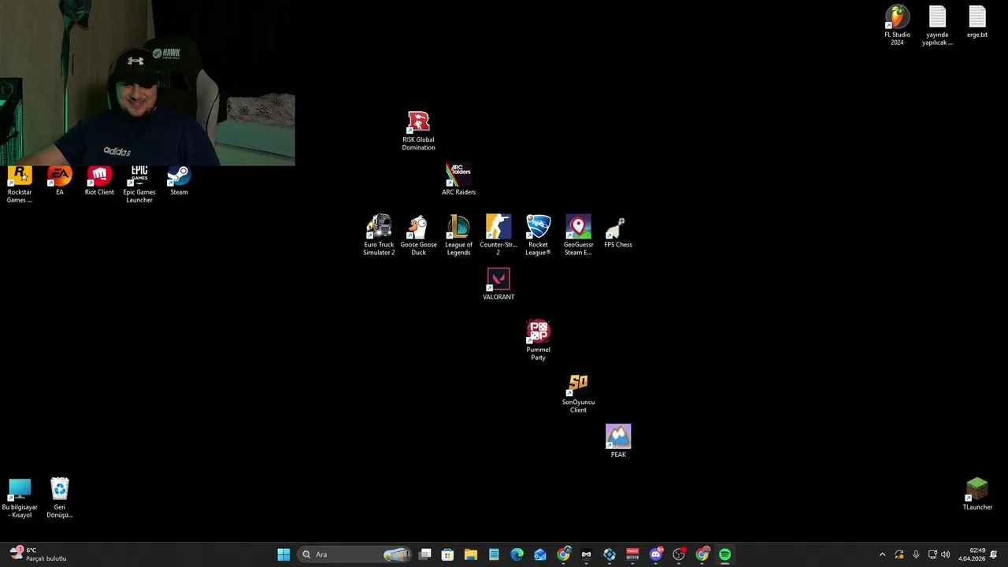
Task: Open Microsoft Store from the taskbar
Action: point(447,554)
